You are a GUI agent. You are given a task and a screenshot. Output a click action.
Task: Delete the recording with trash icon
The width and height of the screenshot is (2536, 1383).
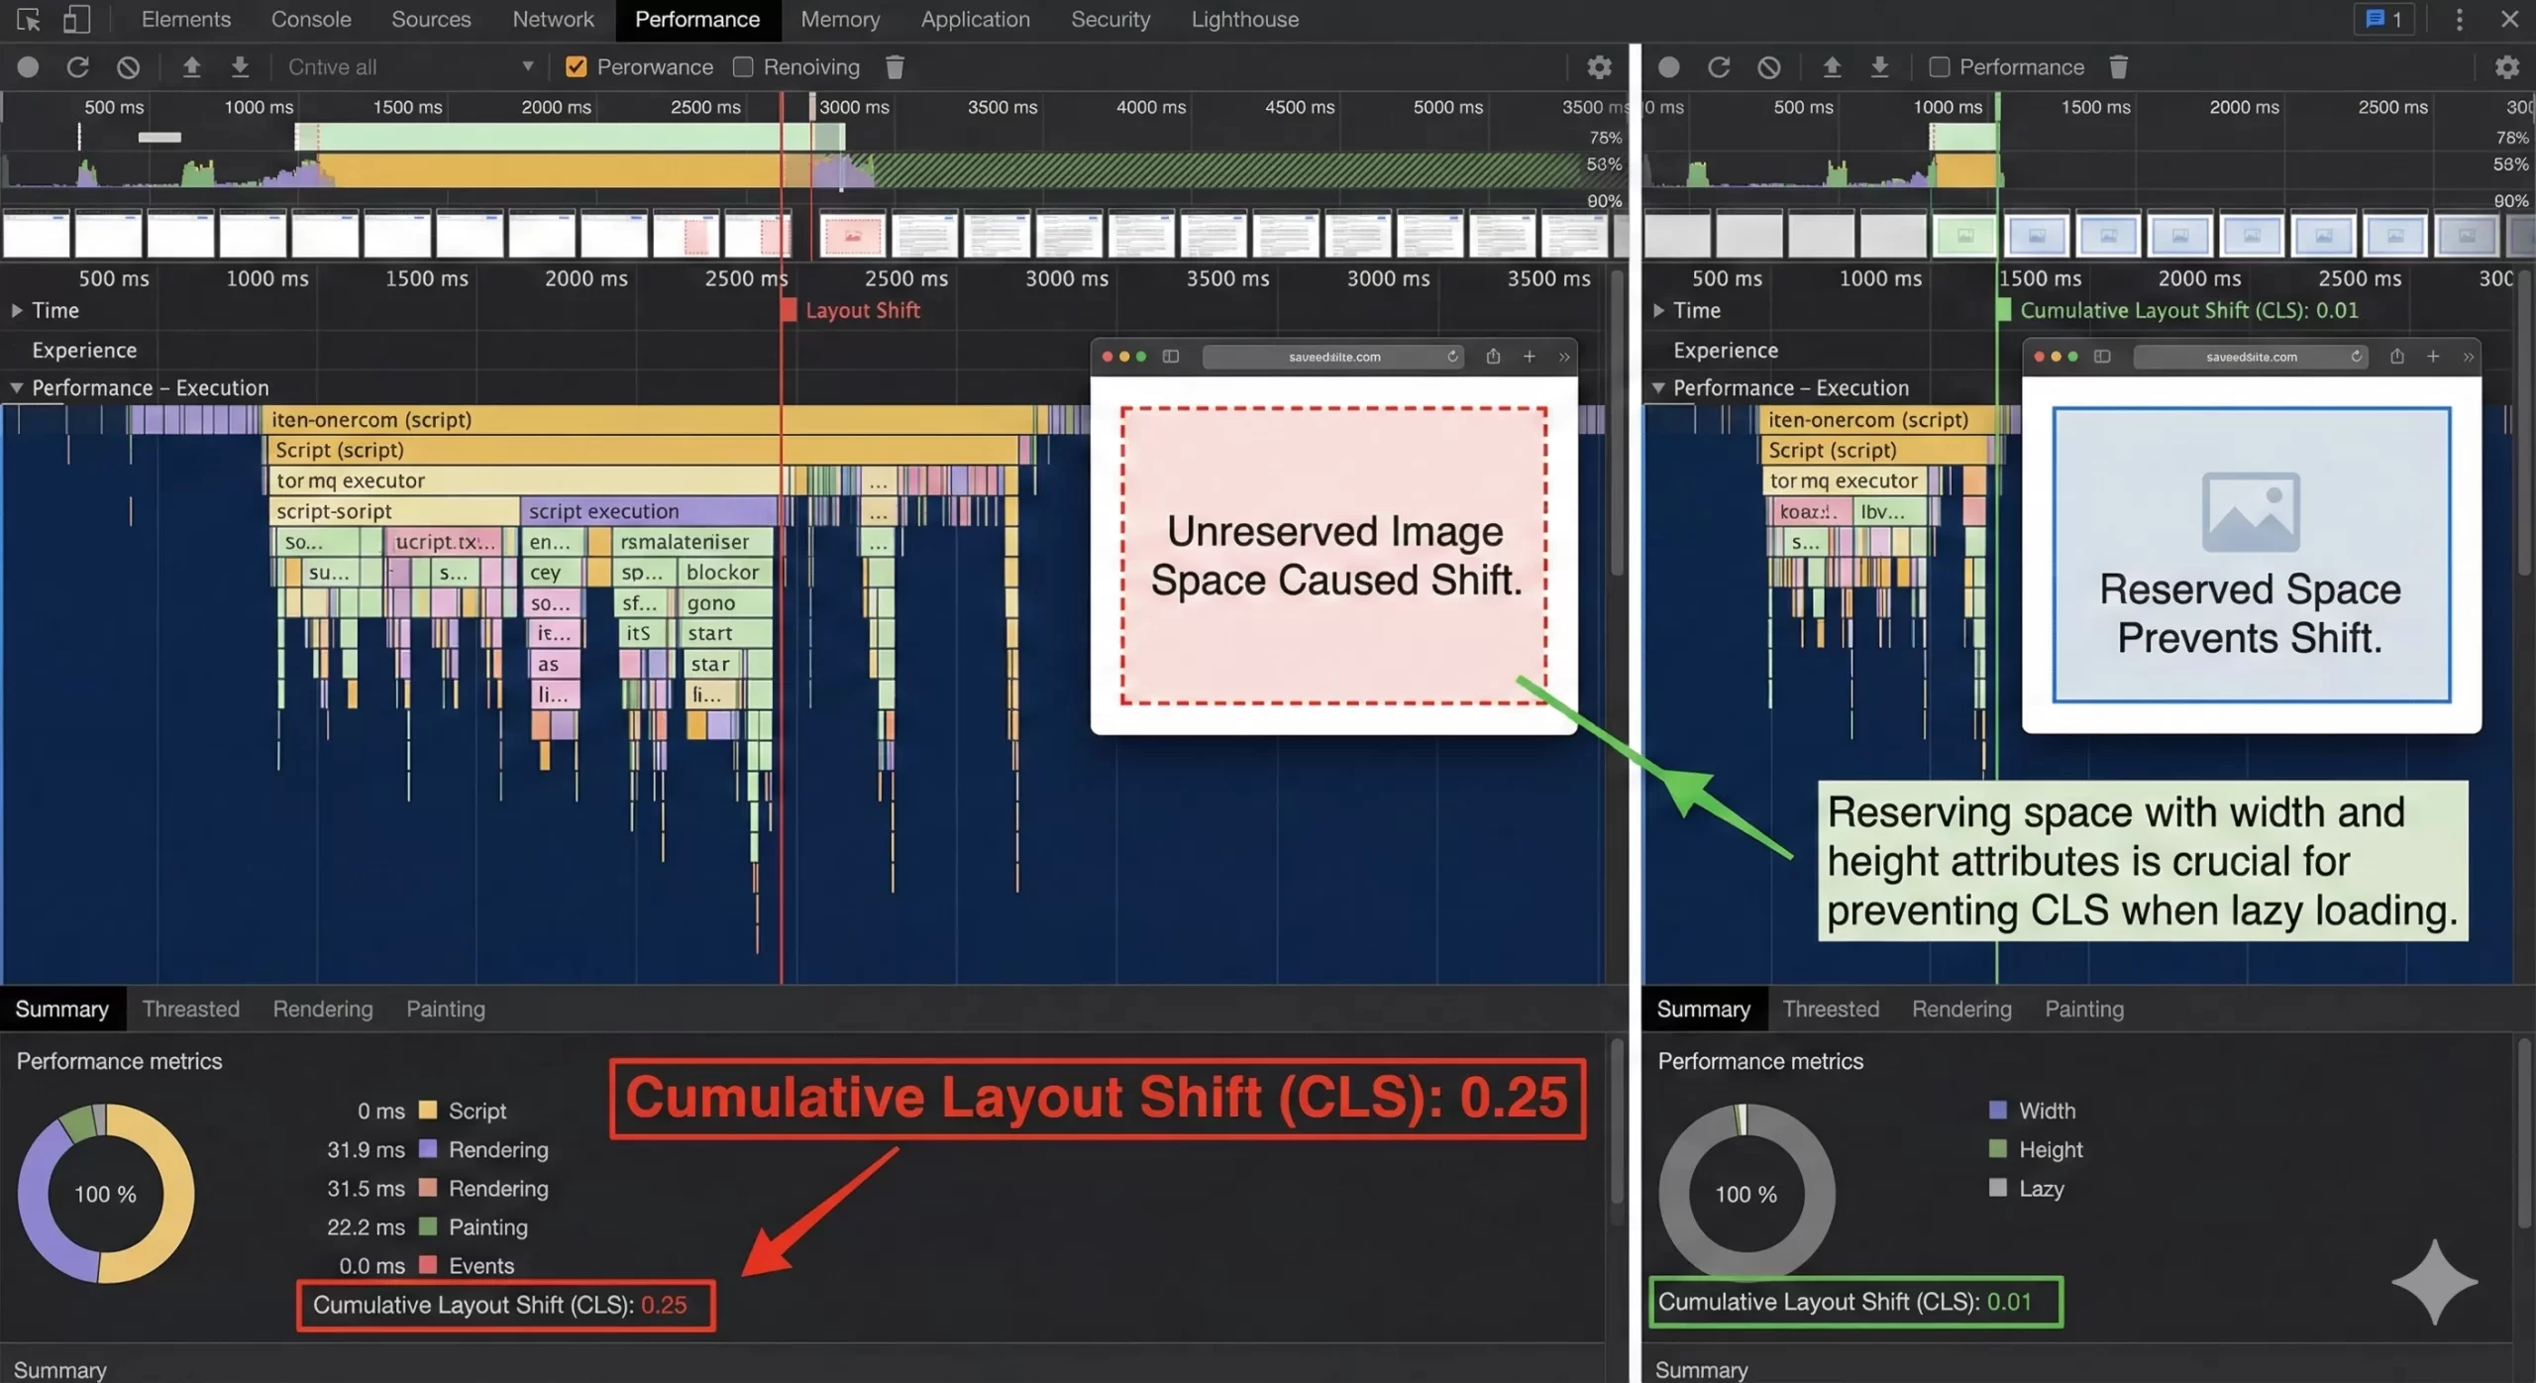[x=895, y=66]
